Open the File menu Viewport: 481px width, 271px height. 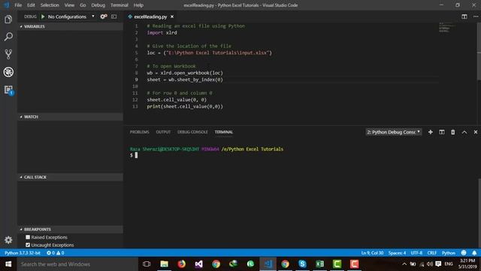[18, 5]
